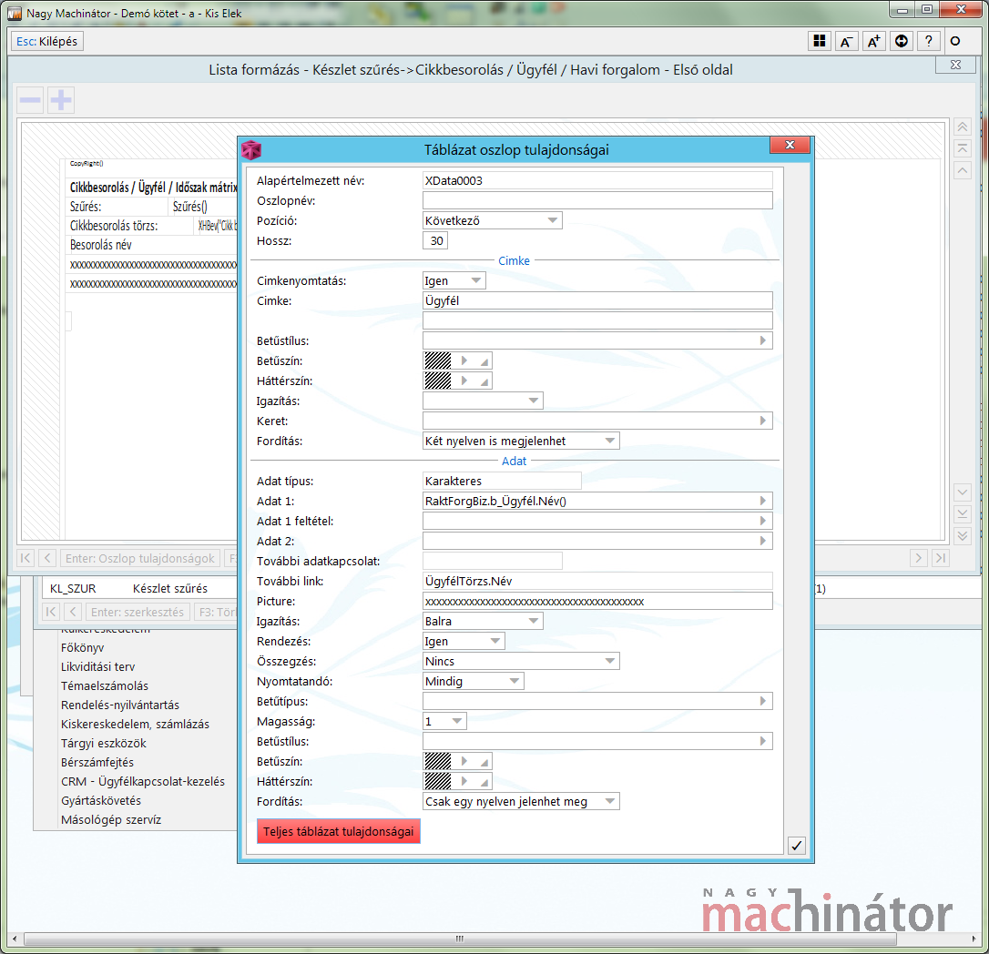The height and width of the screenshot is (954, 989).
Task: Decrease font size with the A- icon
Action: [846, 41]
